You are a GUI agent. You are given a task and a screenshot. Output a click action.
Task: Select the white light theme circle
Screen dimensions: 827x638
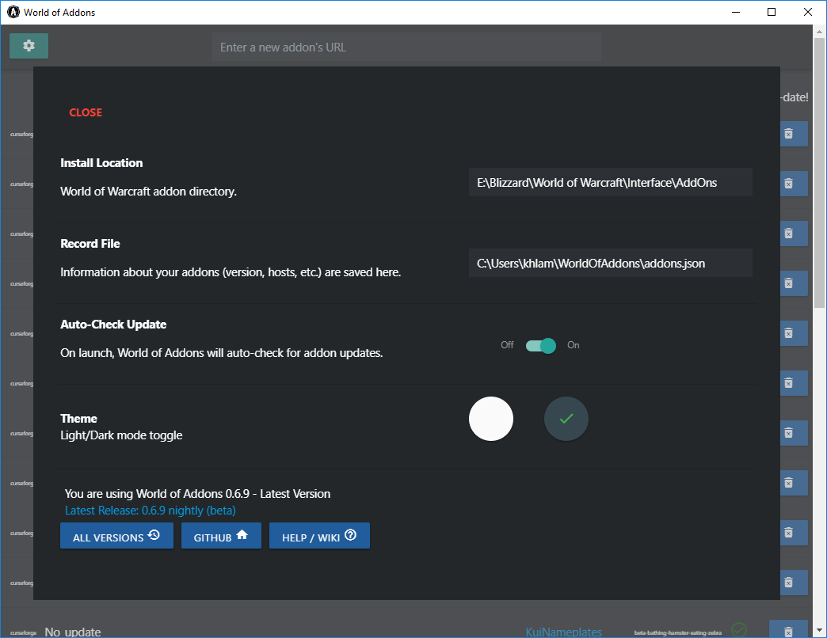[490, 419]
